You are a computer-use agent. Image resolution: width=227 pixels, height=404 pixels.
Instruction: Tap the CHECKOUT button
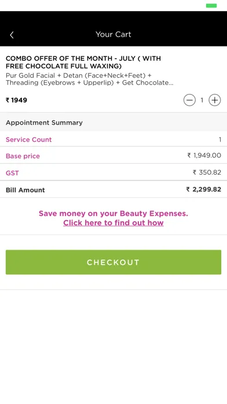pos(113,262)
